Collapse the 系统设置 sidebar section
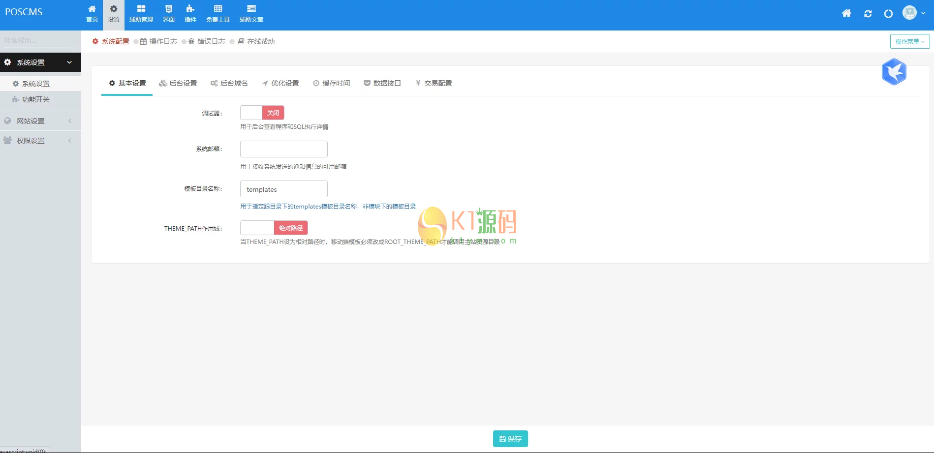Image resolution: width=934 pixels, height=453 pixels. click(x=40, y=62)
